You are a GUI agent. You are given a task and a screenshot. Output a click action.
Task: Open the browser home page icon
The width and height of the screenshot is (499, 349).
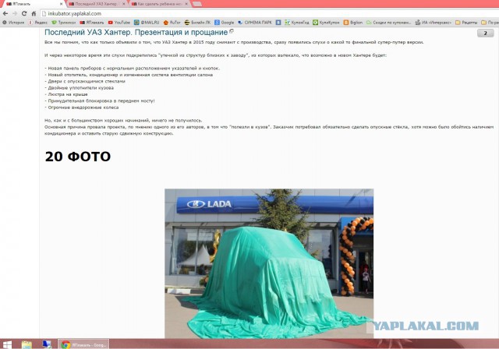(x=34, y=14)
